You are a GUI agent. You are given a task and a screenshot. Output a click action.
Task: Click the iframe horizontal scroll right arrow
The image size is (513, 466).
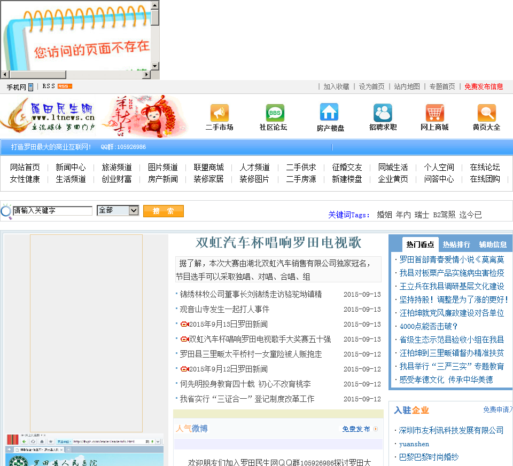coord(147,75)
